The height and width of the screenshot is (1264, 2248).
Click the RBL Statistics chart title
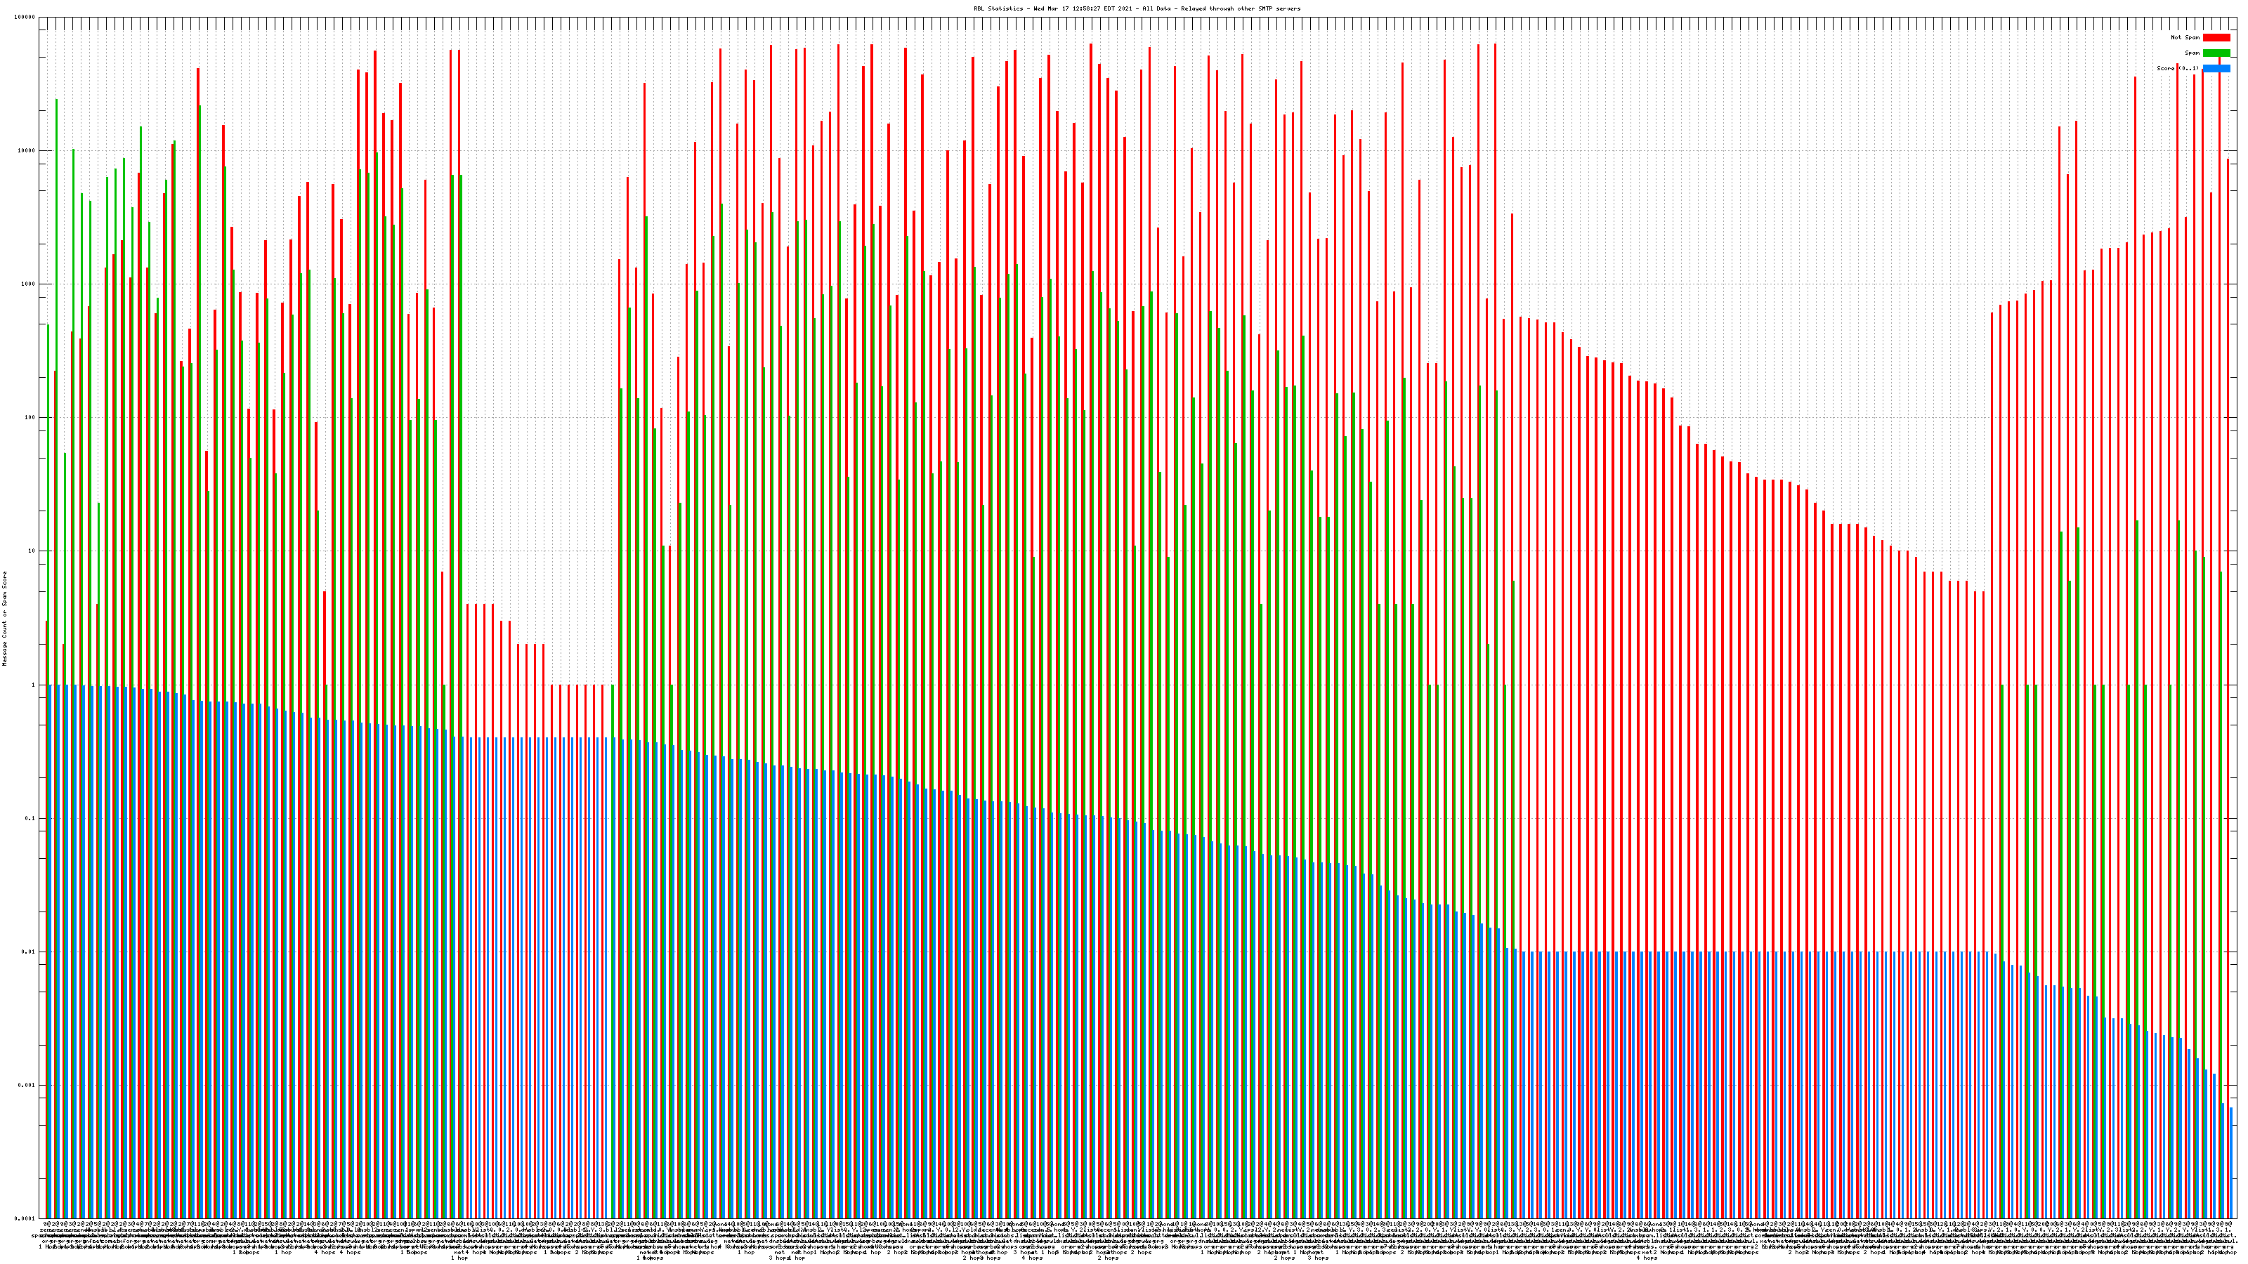point(1136,8)
